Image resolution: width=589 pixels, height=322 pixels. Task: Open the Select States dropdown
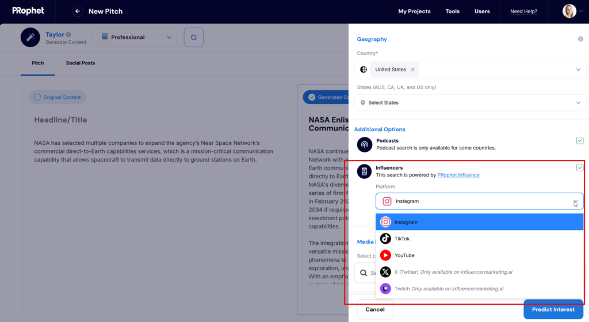(470, 102)
